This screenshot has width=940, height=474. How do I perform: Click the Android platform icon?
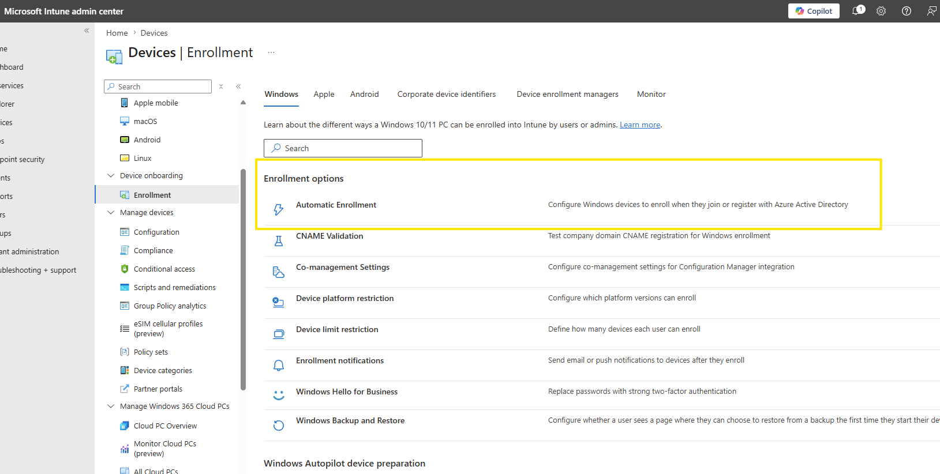[124, 140]
